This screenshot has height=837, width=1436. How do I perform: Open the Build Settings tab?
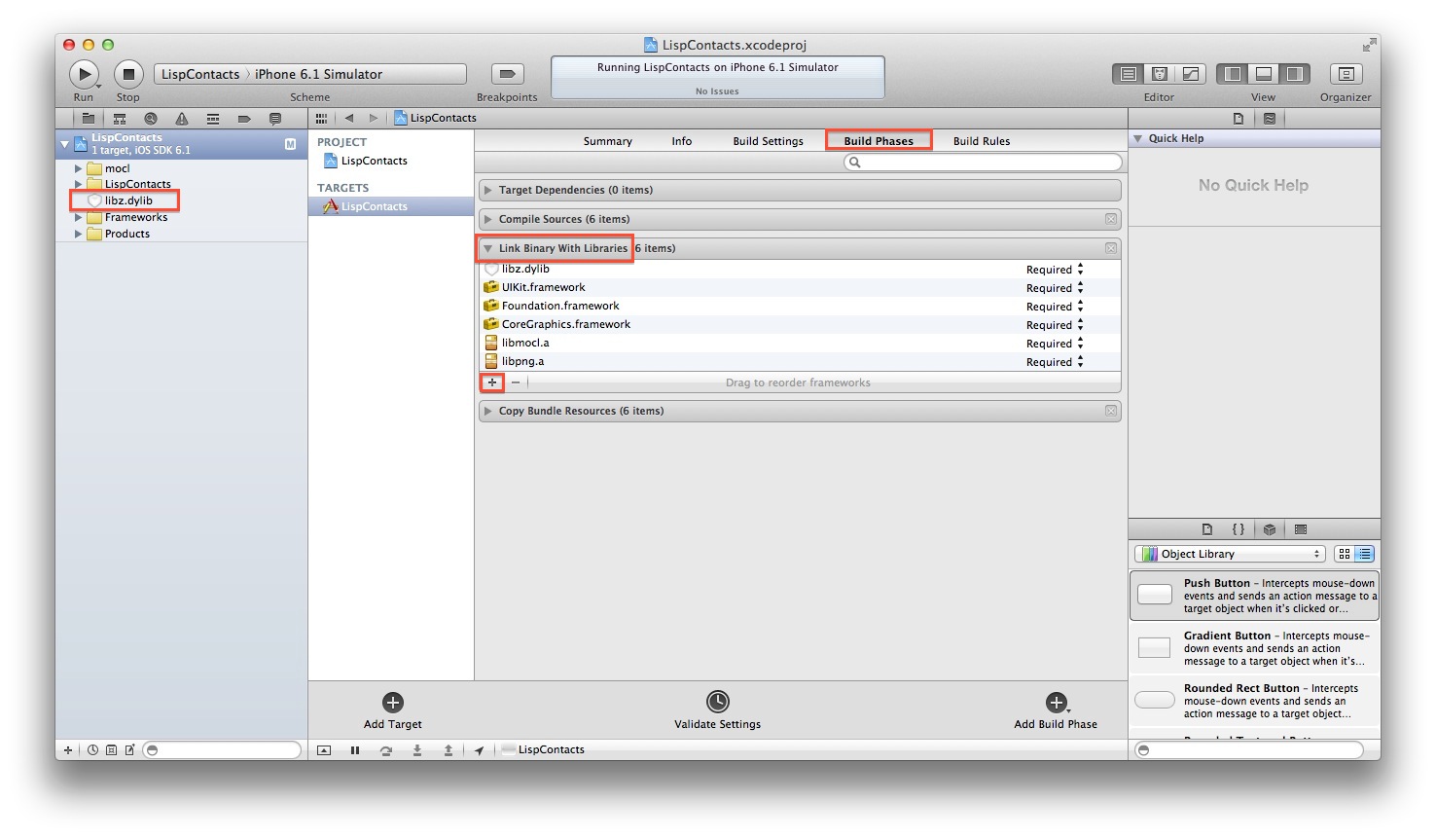coord(769,141)
